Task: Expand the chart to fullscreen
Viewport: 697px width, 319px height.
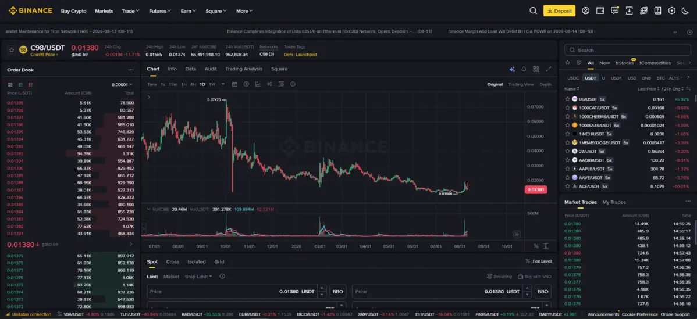Action: click(549, 69)
